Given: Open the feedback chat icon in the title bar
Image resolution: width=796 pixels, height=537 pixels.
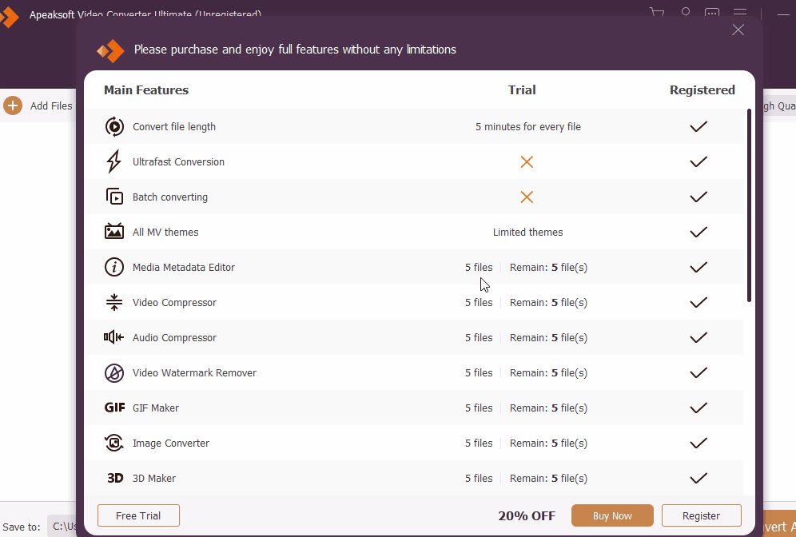Looking at the screenshot, I should (712, 12).
